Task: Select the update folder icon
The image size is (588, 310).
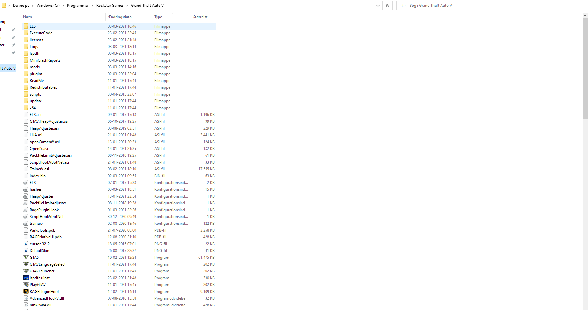Action: [x=26, y=101]
